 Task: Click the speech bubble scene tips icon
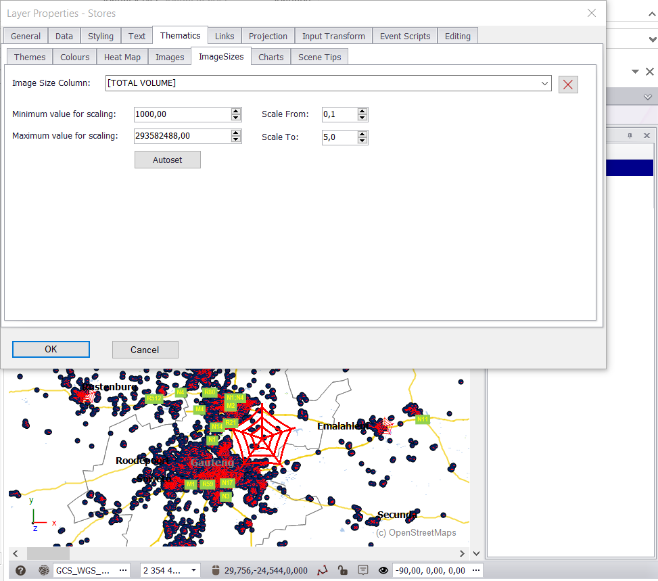(363, 570)
